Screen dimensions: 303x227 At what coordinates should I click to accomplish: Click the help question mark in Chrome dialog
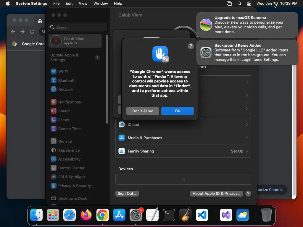191,46
